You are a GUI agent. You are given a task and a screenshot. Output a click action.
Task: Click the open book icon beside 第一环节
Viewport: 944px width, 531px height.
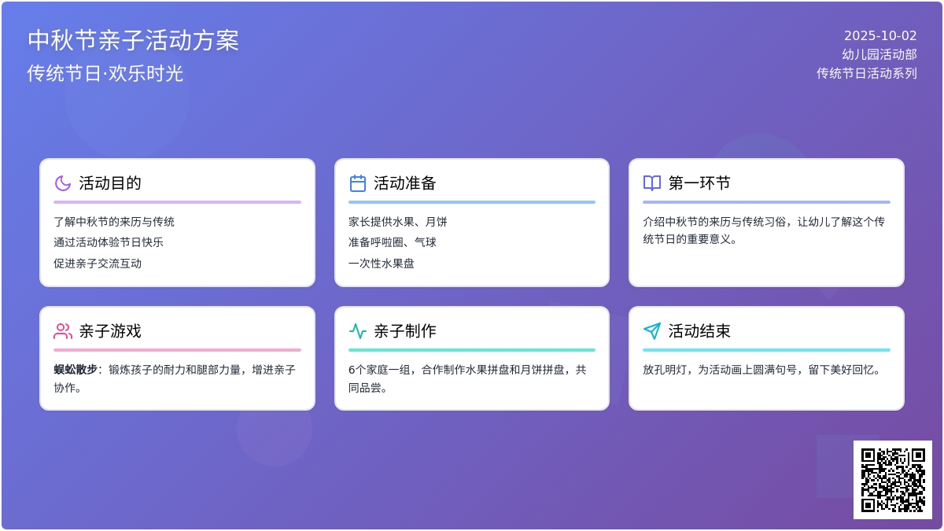pyautogui.click(x=652, y=183)
